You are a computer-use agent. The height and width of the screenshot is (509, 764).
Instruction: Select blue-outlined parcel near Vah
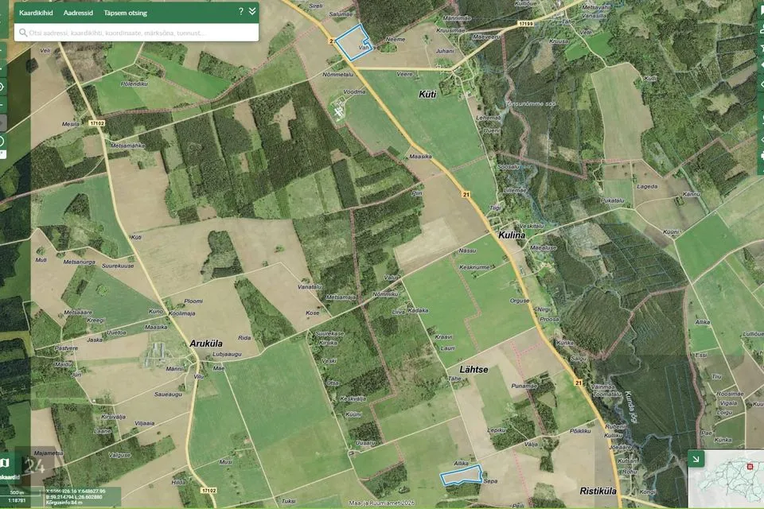353,42
